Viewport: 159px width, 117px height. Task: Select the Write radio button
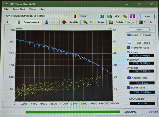tap(142, 35)
